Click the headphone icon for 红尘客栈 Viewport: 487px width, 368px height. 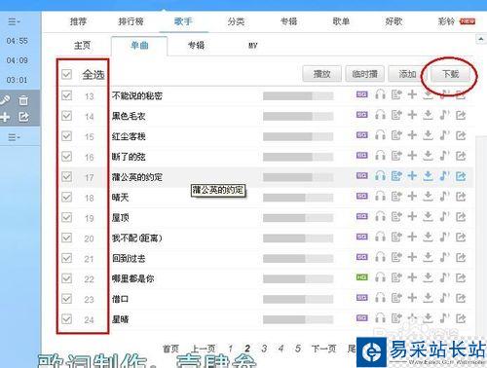(380, 135)
